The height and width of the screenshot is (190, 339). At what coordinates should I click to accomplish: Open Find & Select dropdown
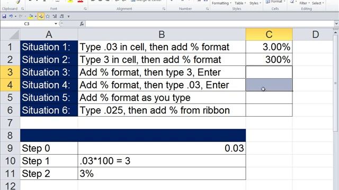tap(318, 3)
